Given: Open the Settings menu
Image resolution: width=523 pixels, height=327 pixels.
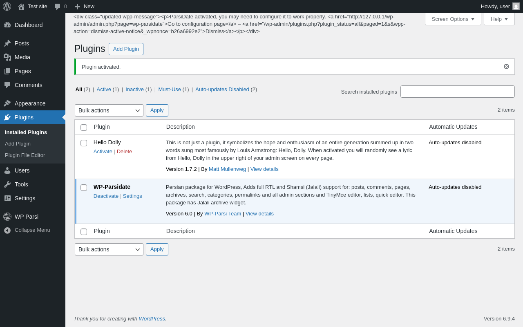Looking at the screenshot, I should tap(33, 198).
